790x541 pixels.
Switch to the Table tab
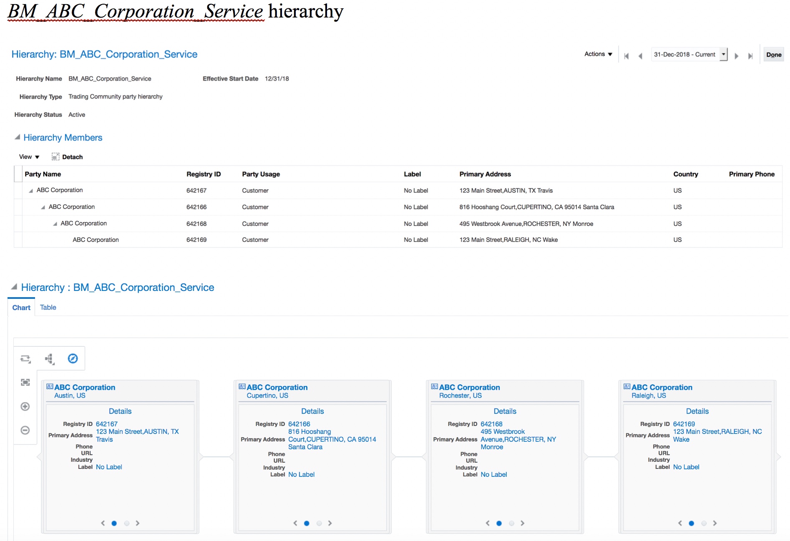(48, 308)
